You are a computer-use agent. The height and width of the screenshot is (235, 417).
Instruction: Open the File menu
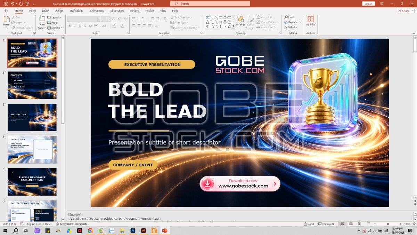pos(6,11)
